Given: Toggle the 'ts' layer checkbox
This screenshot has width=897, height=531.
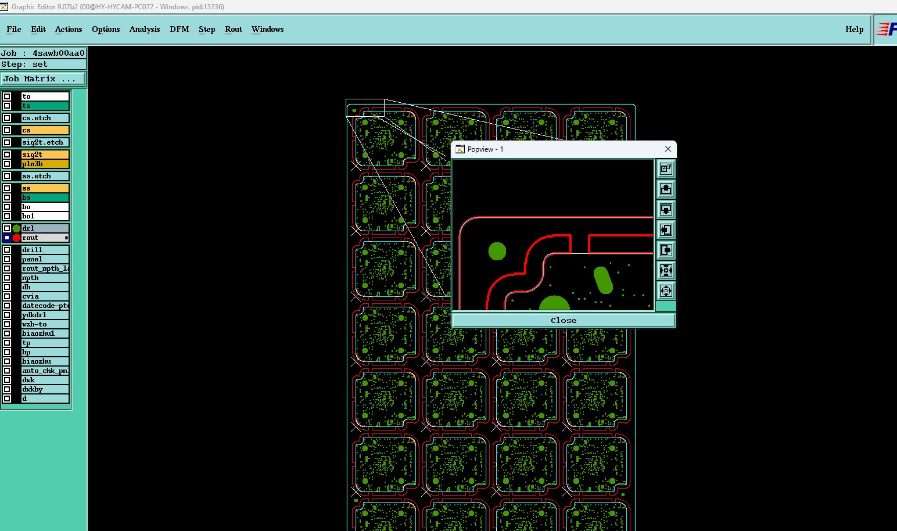Looking at the screenshot, I should click(7, 106).
